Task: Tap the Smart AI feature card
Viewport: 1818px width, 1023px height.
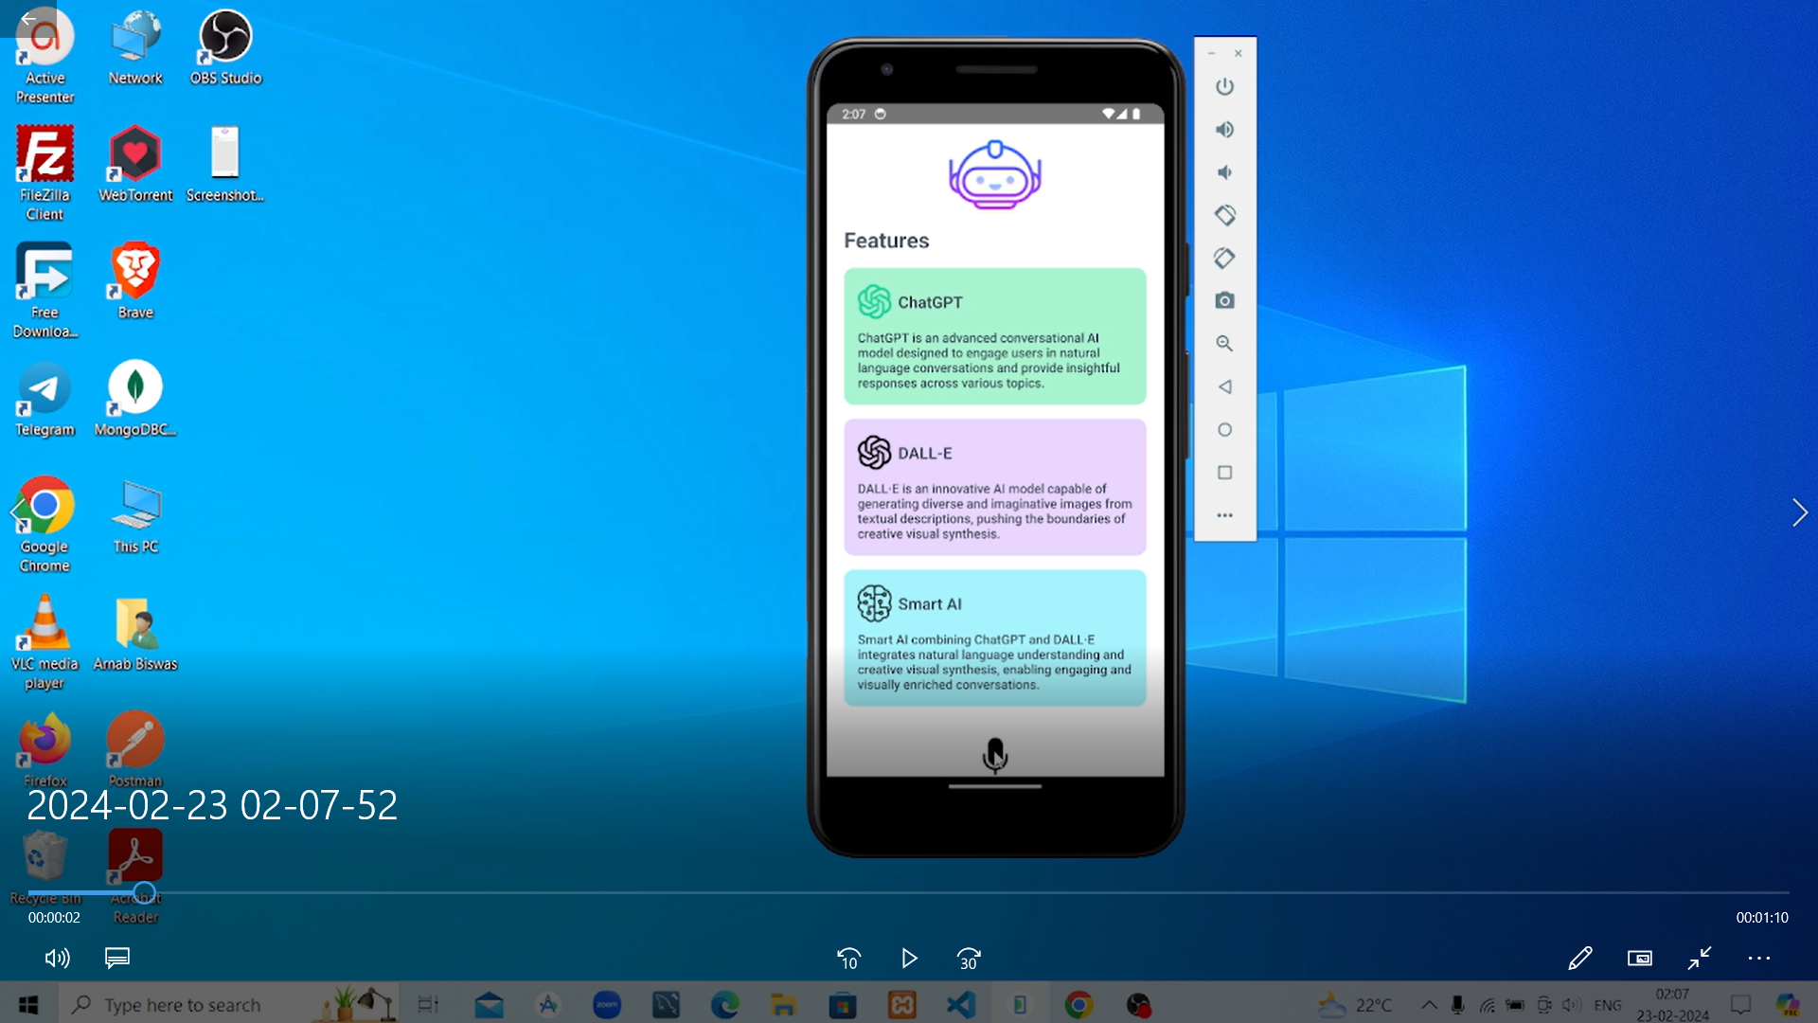Action: 994,637
